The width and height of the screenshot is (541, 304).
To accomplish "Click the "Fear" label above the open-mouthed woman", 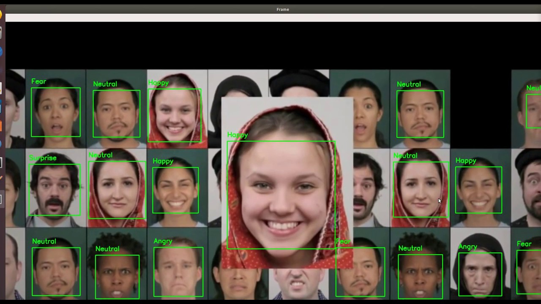I will coord(38,81).
